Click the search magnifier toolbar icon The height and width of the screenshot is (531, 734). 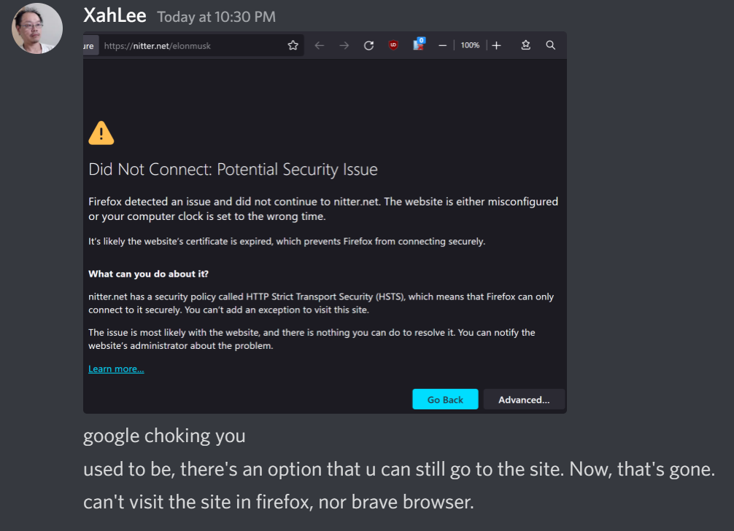click(x=551, y=45)
